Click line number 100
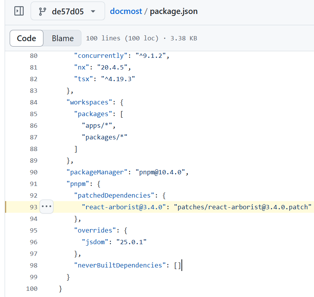314x297 pixels. click(32, 288)
